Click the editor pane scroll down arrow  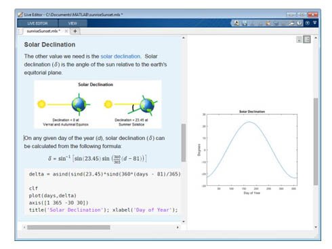(184, 222)
